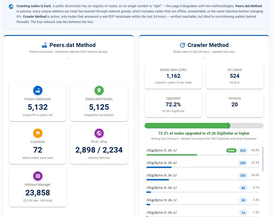Click the 48 count badge for DigiByte 8.26.1
The image size is (273, 217).
pyautogui.click(x=243, y=188)
